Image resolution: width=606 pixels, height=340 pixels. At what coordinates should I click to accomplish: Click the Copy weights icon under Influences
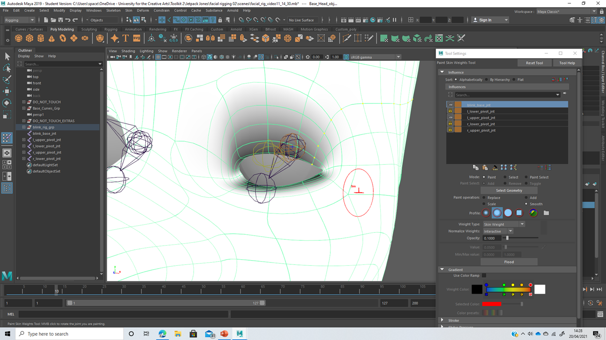(476, 167)
